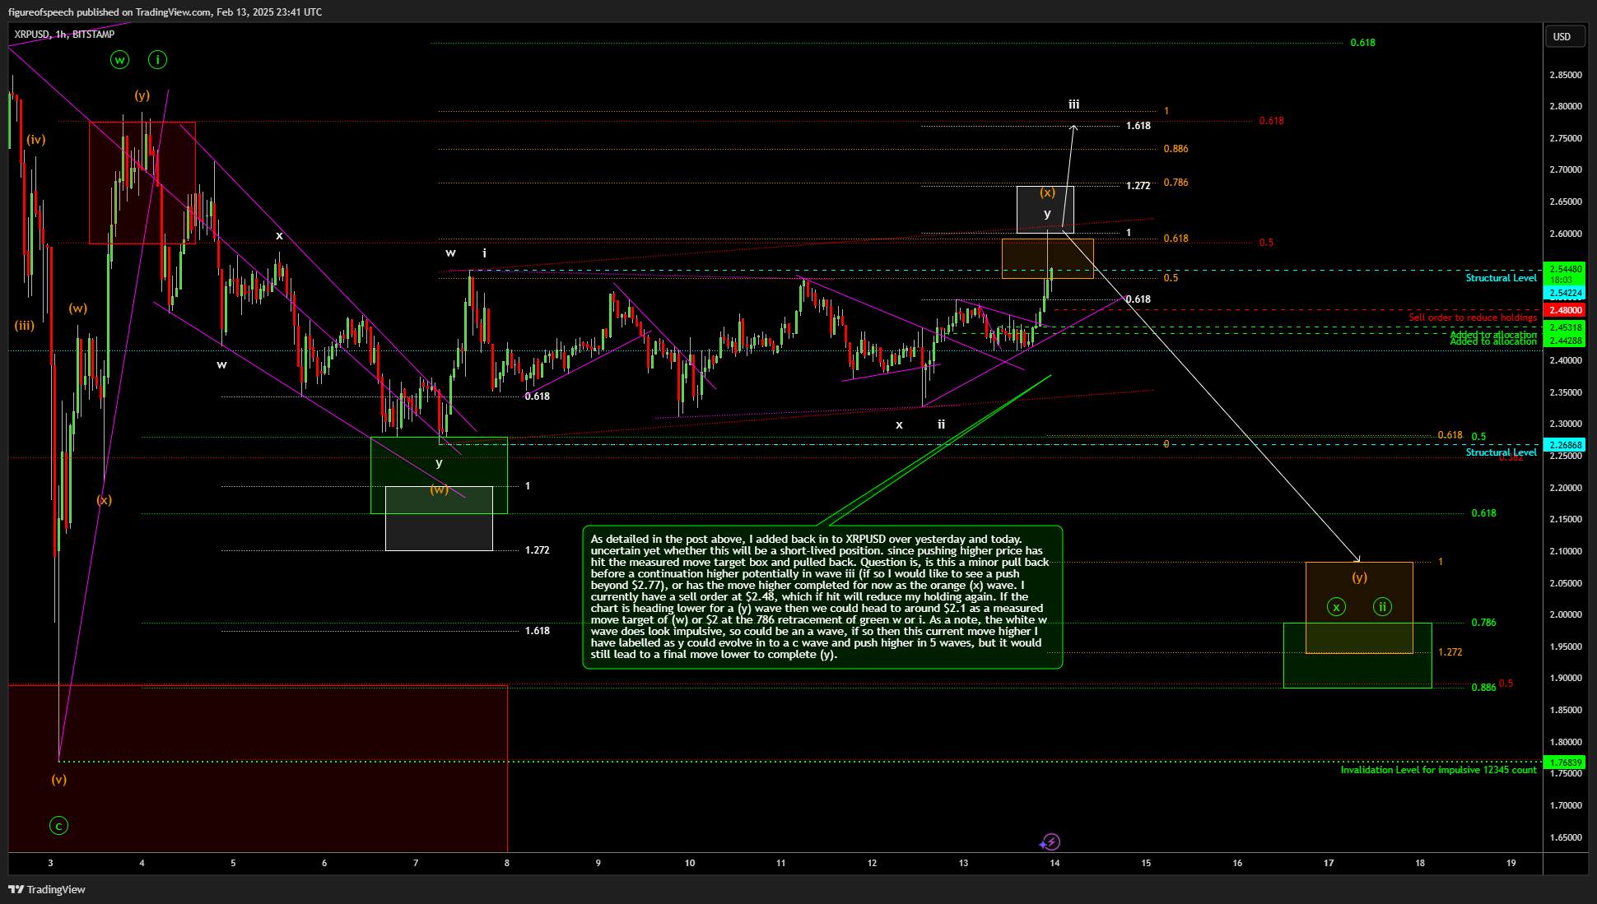This screenshot has height=904, width=1597.
Task: Click the green commentary note text box
Action: [822, 597]
